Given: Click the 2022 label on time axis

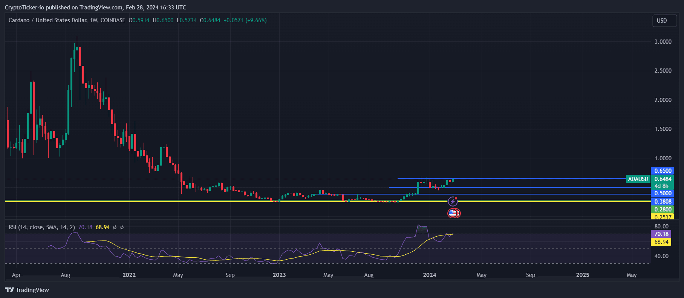Looking at the screenshot, I should pos(129,275).
